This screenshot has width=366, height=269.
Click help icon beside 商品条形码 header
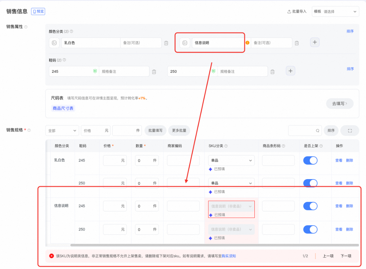click(x=283, y=146)
